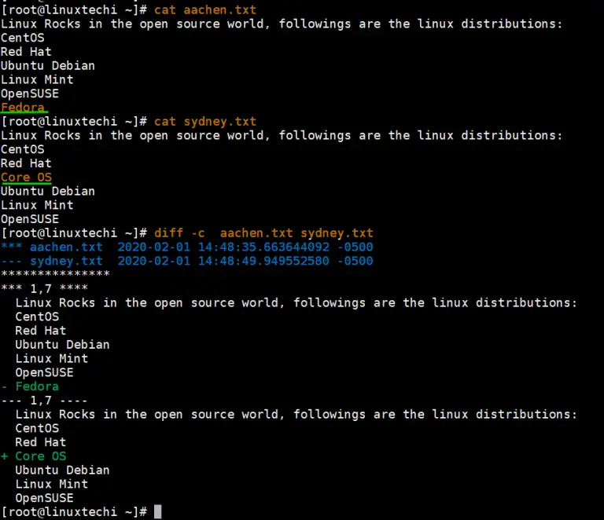Screen dimensions: 604x520
Task: Click the 'diff -c aachen.txt sydney.txt' command
Action: coord(263,233)
